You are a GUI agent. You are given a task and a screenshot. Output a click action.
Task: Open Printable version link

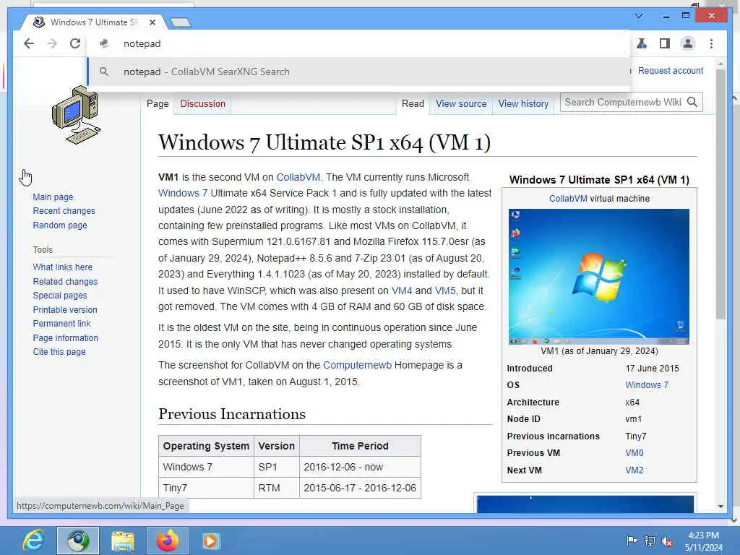(x=64, y=309)
